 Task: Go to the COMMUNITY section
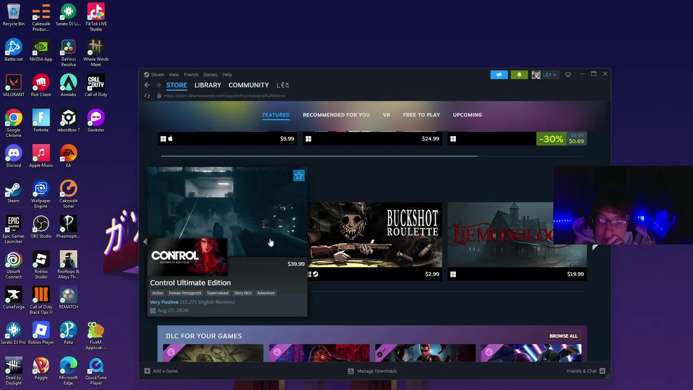[249, 85]
